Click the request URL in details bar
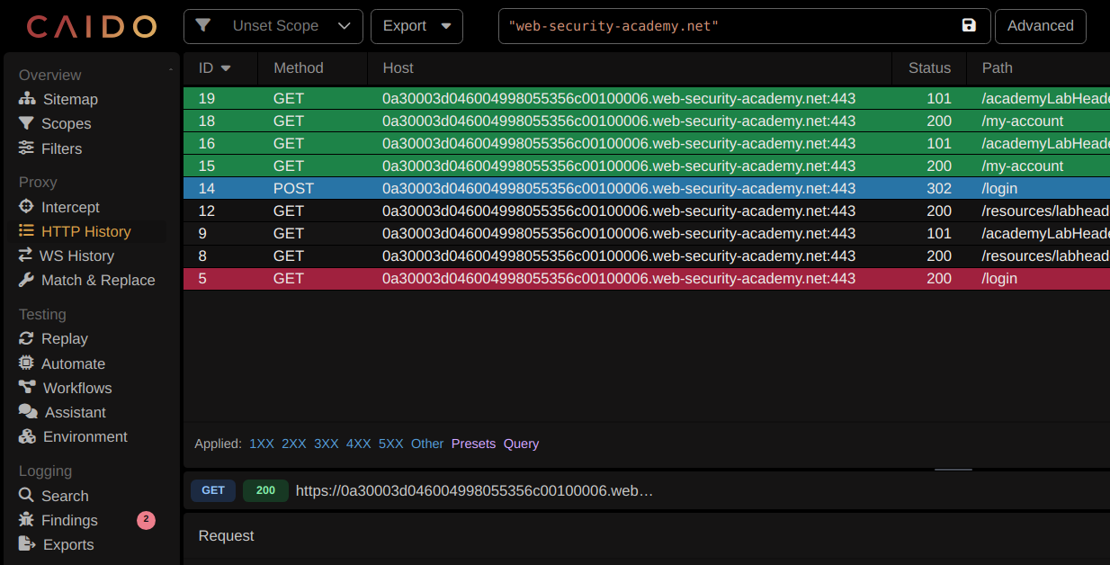This screenshot has height=565, width=1110. [x=474, y=491]
